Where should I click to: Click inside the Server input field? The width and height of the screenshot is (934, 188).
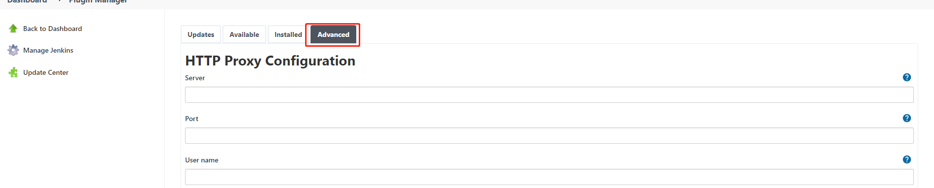tap(549, 95)
